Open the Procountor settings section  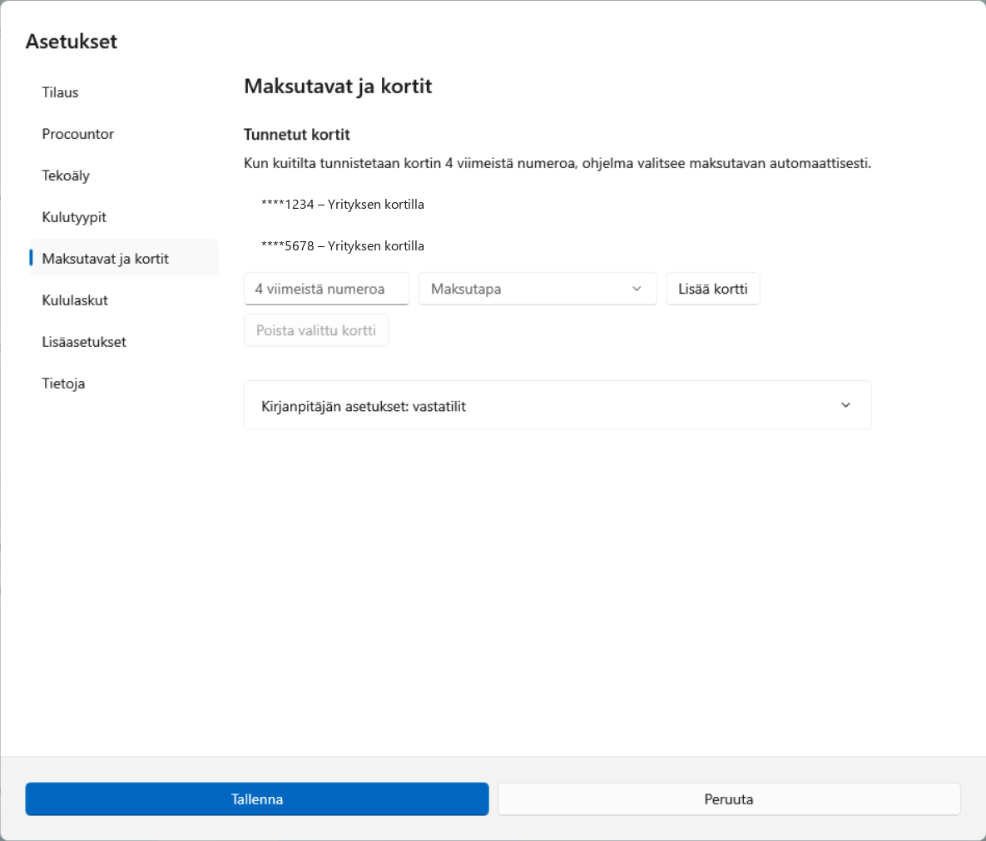(124, 134)
